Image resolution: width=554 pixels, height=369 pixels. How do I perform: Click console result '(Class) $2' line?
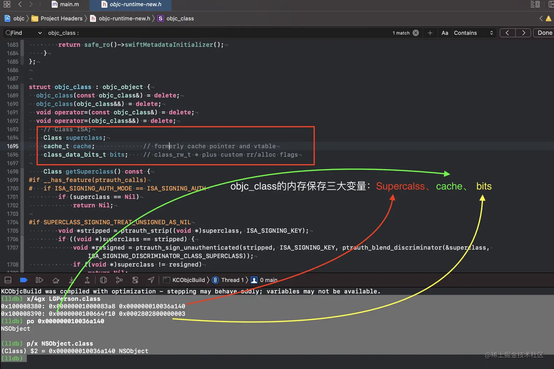74,351
